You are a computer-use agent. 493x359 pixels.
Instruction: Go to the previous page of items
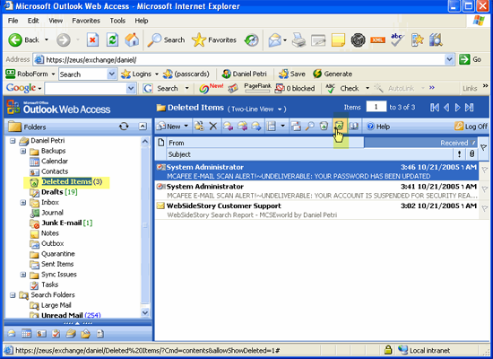pos(446,108)
